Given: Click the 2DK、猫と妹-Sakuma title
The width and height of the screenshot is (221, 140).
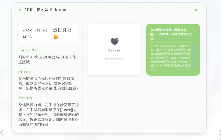Looking at the screenshot, I should point(45,10).
